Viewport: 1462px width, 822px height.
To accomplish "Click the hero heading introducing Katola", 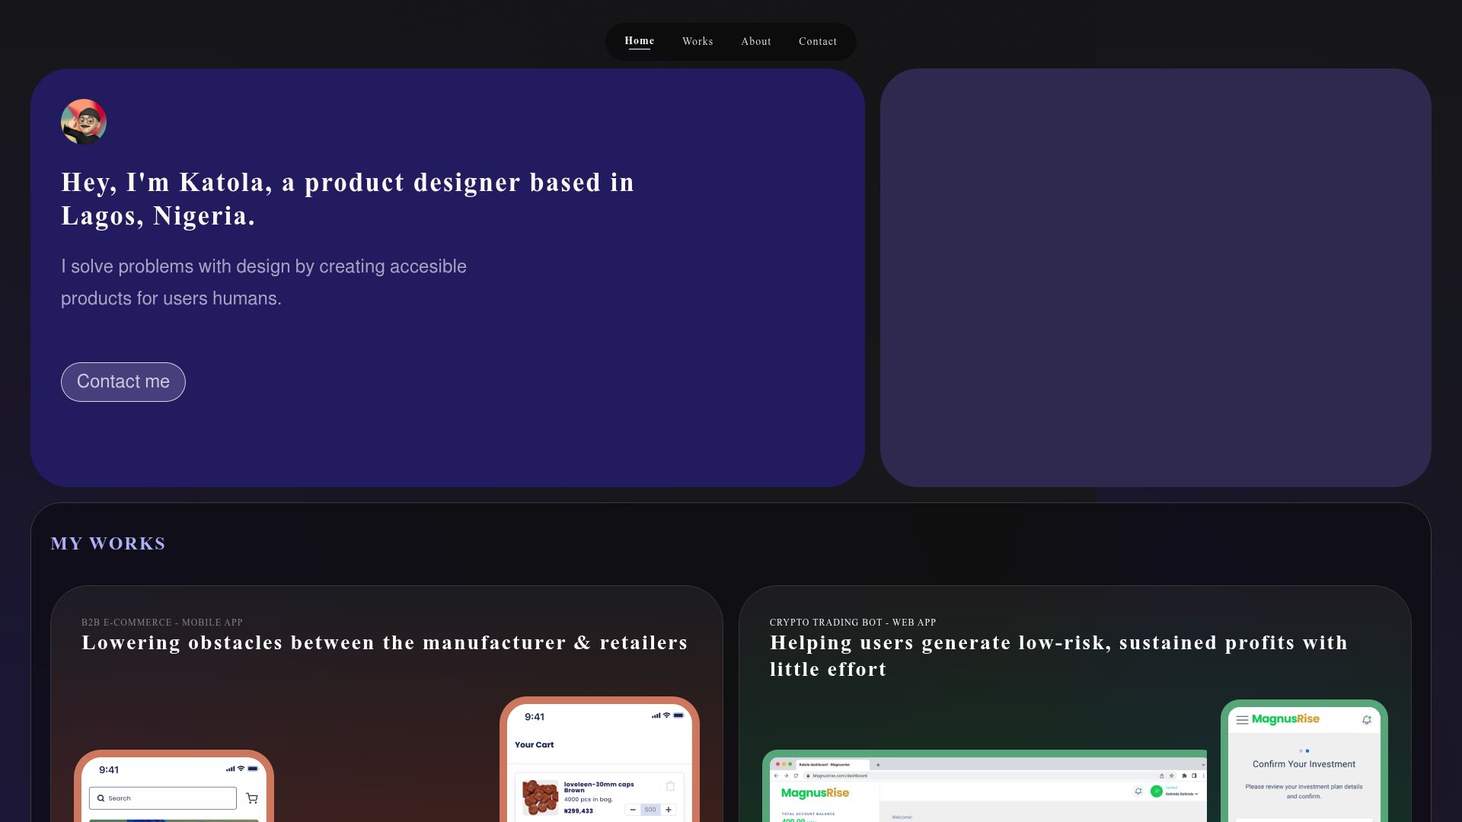I will 348,199.
